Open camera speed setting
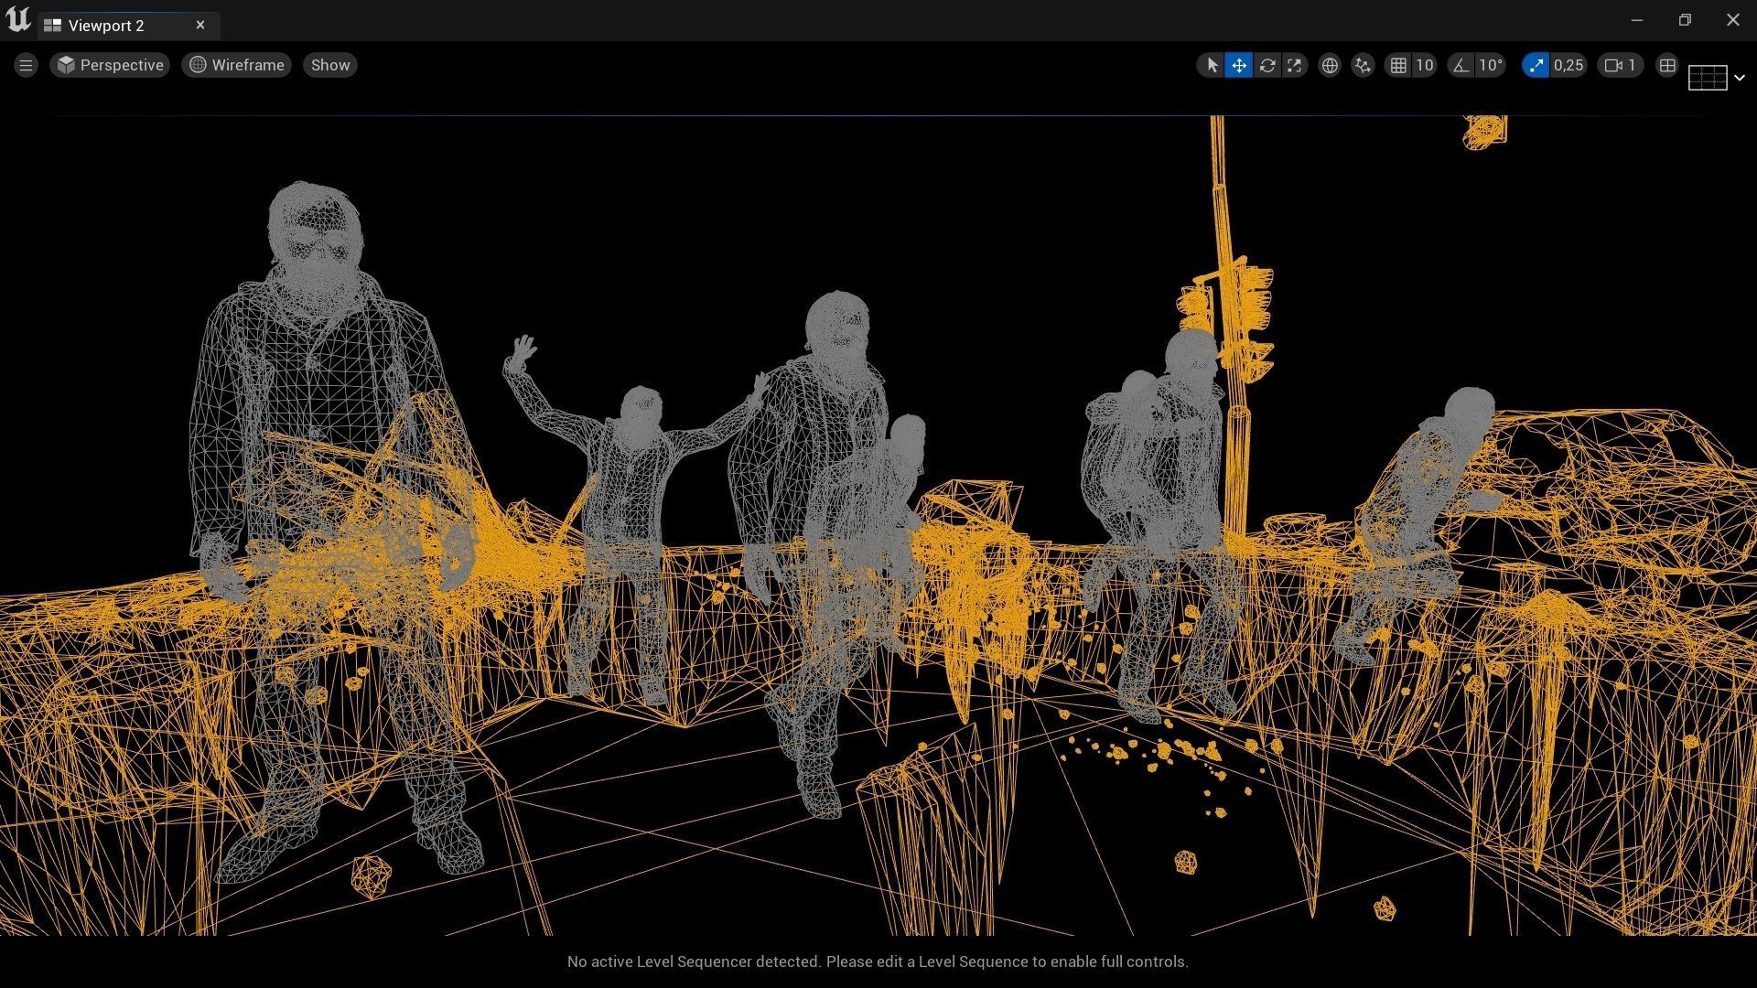This screenshot has width=1757, height=988. (1621, 65)
